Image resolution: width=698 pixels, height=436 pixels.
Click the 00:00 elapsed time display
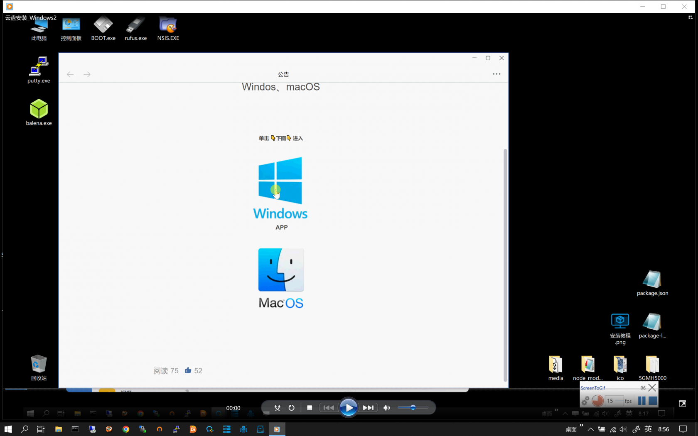pos(233,408)
